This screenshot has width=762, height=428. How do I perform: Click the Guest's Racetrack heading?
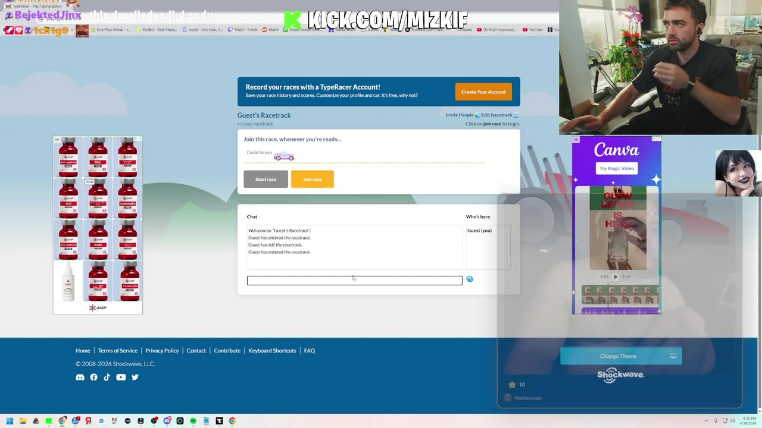pyautogui.click(x=264, y=115)
